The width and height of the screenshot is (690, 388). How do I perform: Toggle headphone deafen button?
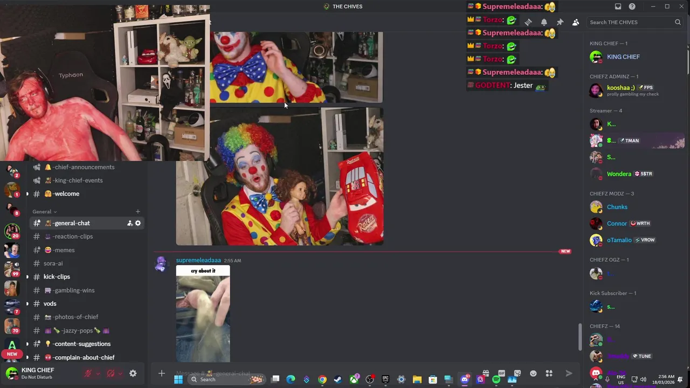(x=111, y=373)
